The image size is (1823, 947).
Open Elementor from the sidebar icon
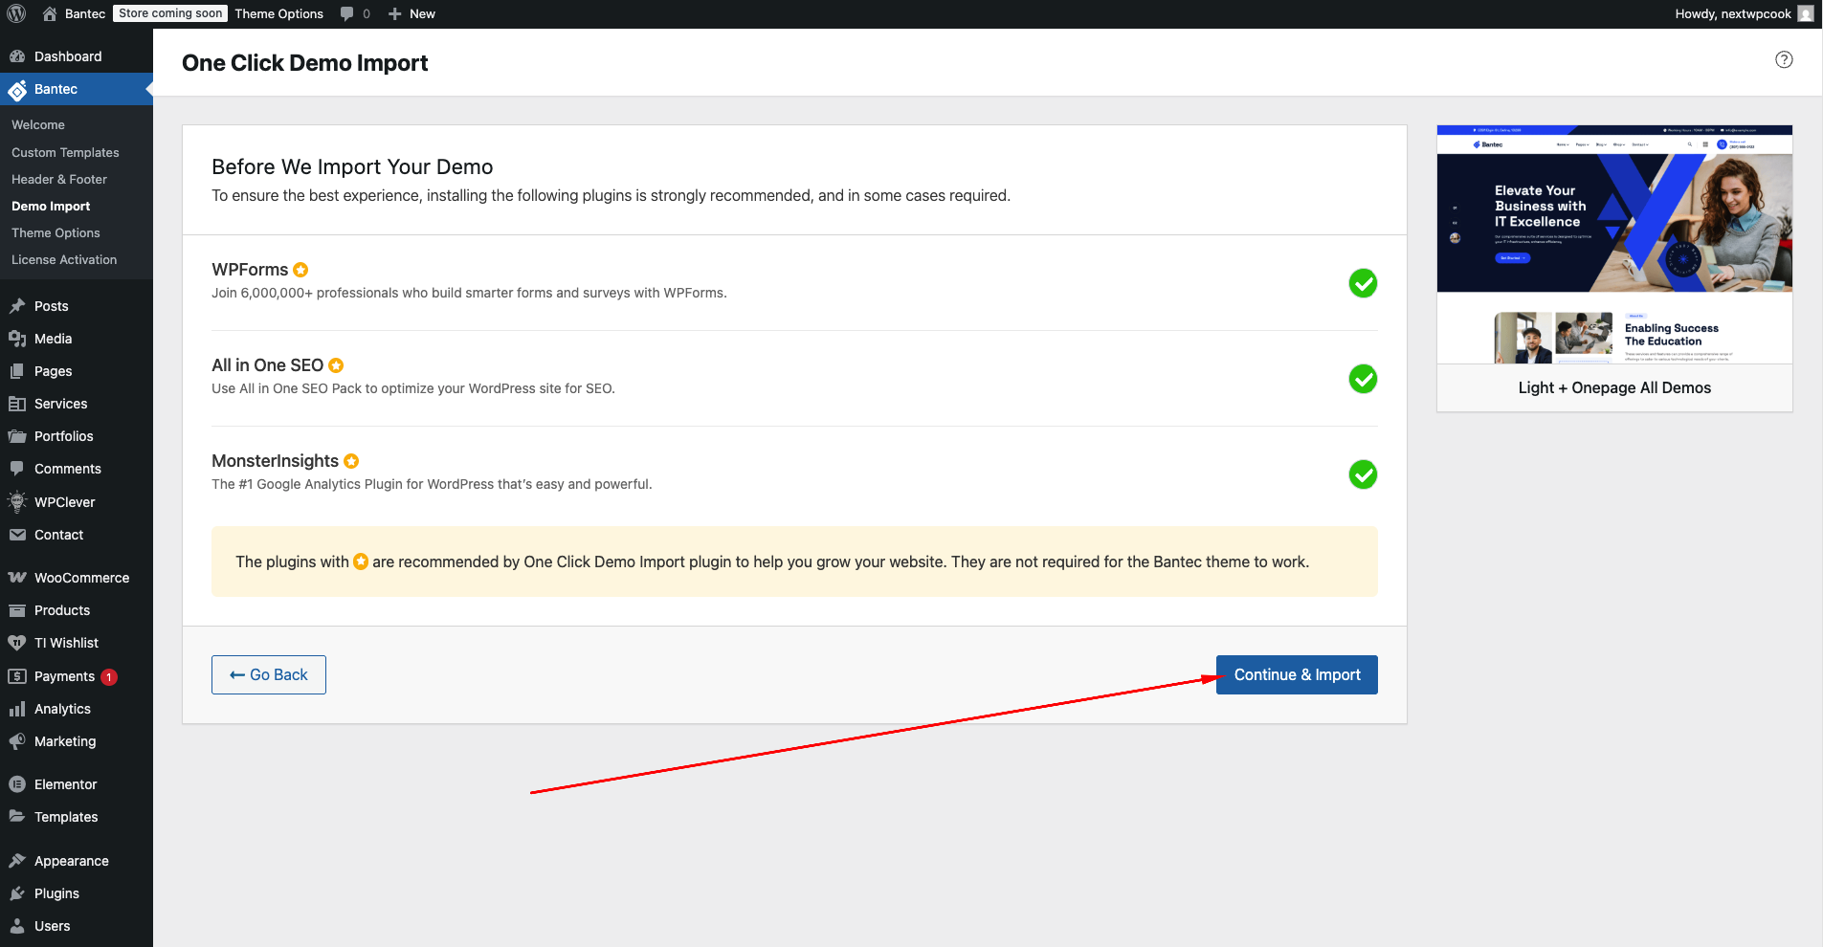point(17,784)
